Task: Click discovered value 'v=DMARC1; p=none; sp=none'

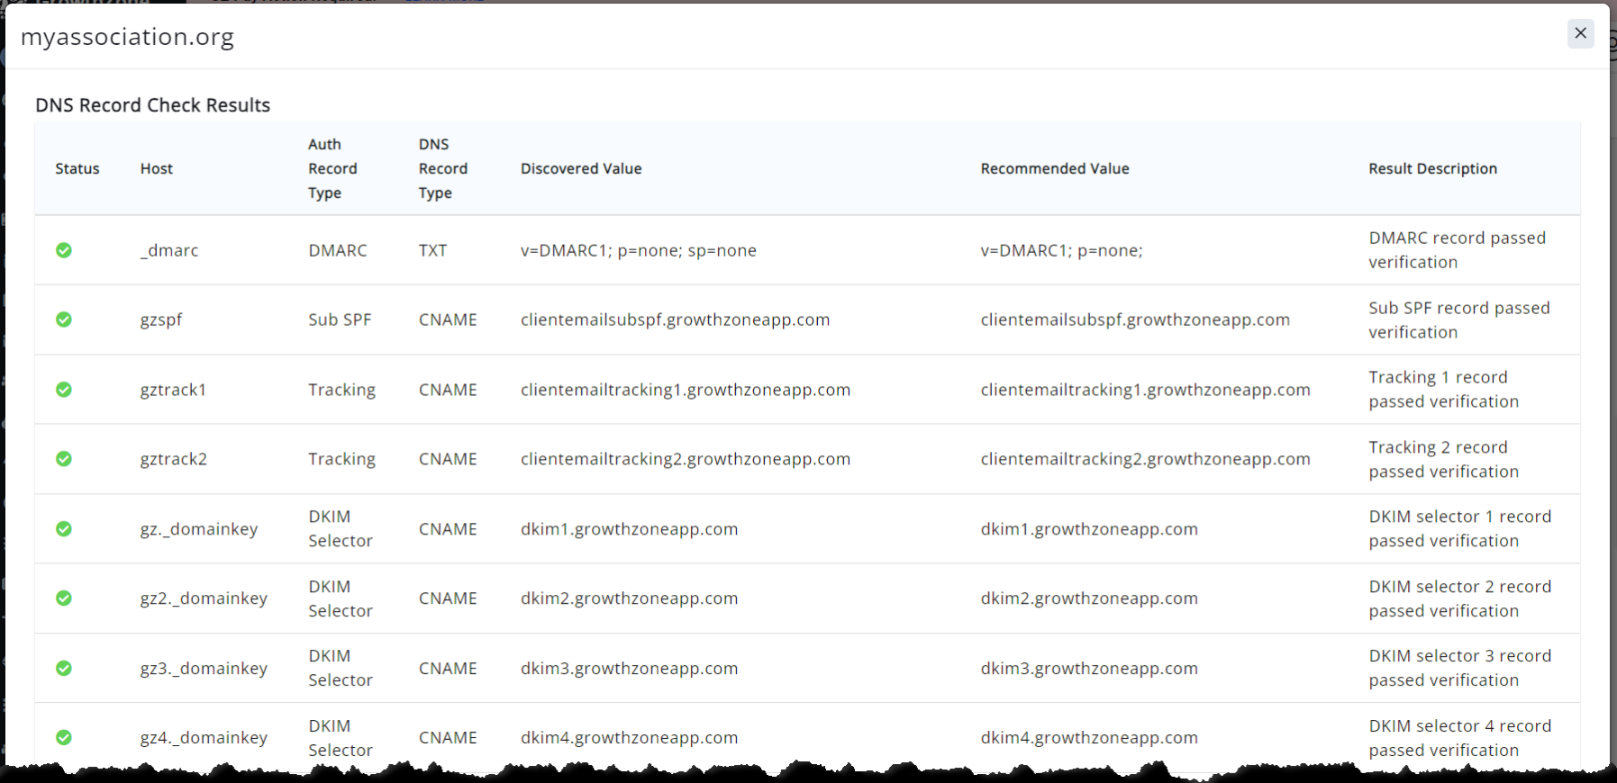Action: pyautogui.click(x=639, y=250)
